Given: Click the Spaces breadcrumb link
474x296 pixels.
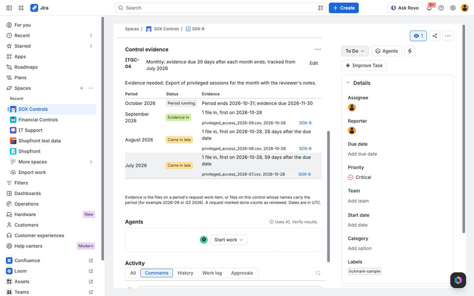Looking at the screenshot, I should click(x=132, y=29).
